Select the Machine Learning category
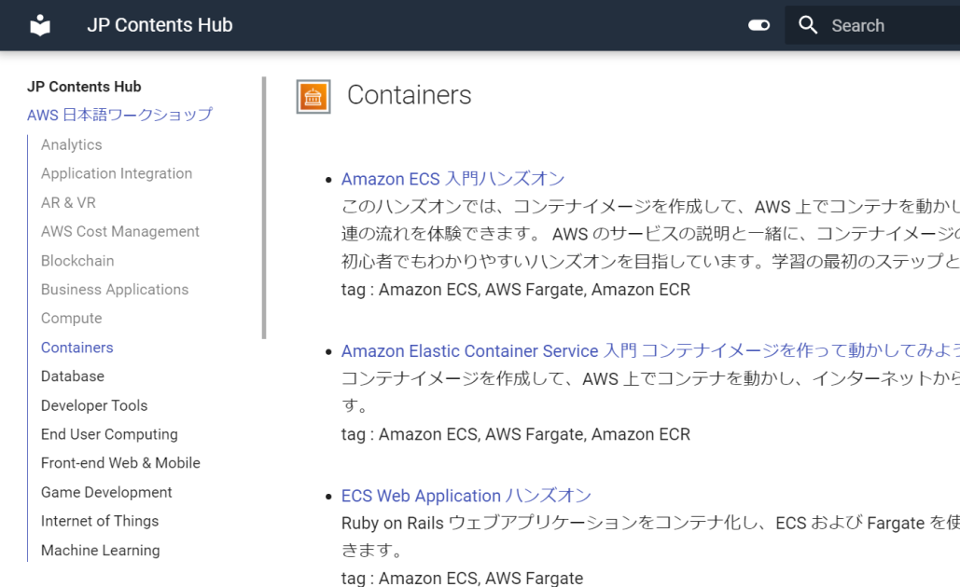Screen dimensions: 960x587 point(100,550)
